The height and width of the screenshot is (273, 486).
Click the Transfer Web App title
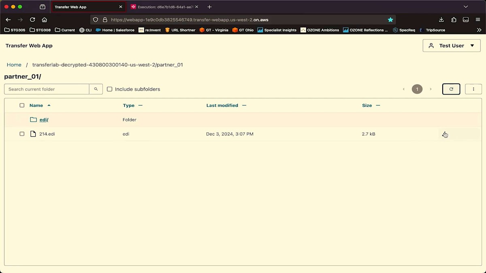[x=29, y=46]
